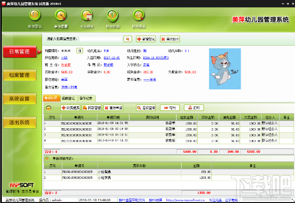
Task: Click the 收费退费 button
Action: 70,108
